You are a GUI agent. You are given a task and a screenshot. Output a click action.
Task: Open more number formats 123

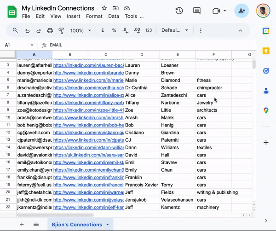(x=149, y=30)
